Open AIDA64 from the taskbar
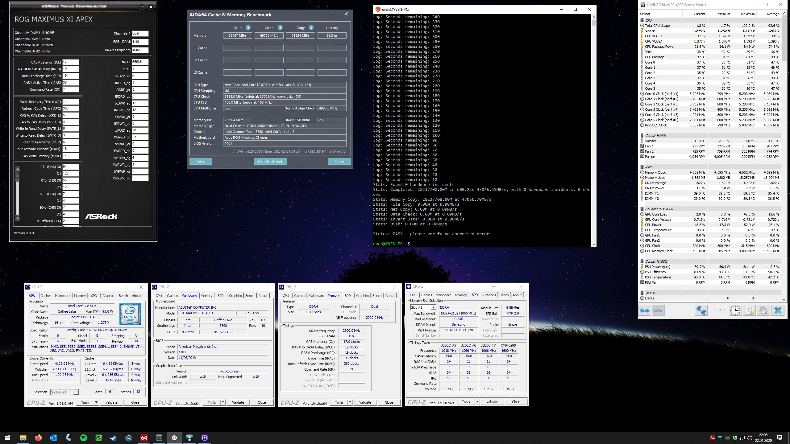 tap(144, 438)
